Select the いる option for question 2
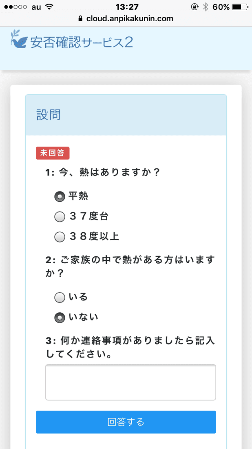Image resolution: width=252 pixels, height=449 pixels. point(59,297)
